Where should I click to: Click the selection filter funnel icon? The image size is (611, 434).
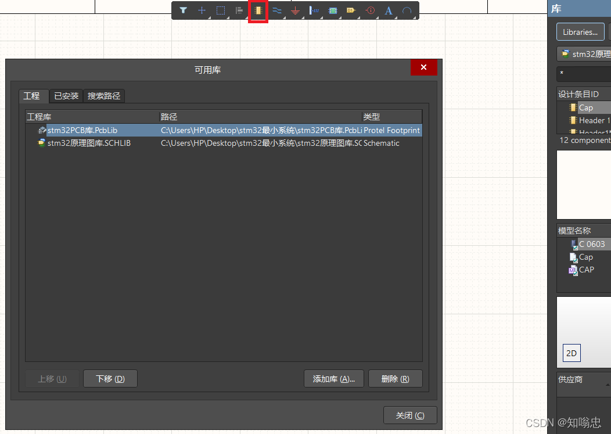(183, 10)
